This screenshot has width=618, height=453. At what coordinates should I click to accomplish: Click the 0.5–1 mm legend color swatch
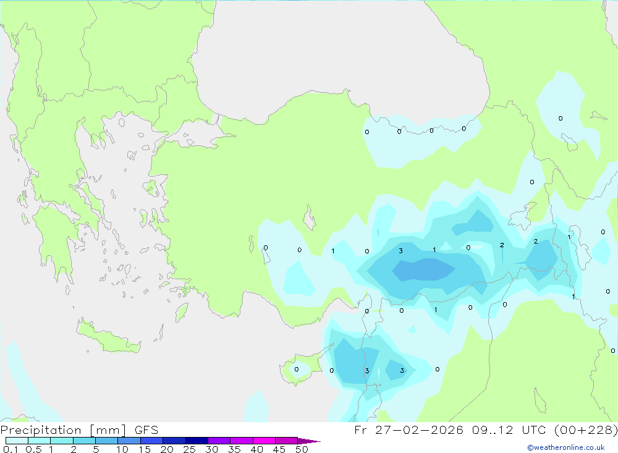pos(40,441)
